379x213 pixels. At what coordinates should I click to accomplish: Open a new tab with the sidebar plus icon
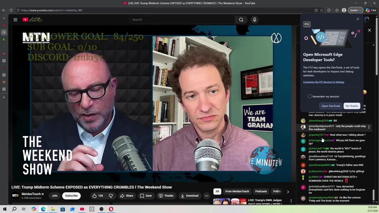tap(4, 97)
